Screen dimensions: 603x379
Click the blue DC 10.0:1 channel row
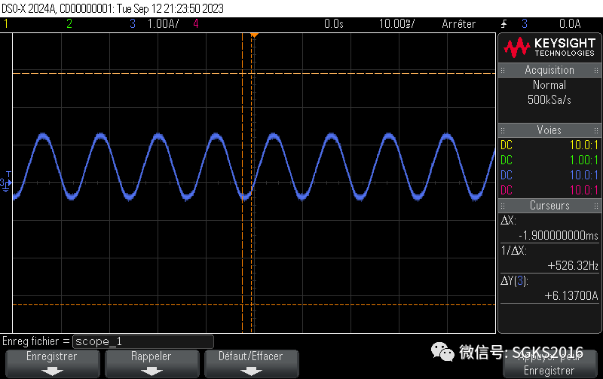[x=549, y=176]
